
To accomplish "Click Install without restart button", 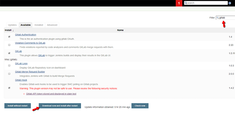I will point(17,106).
